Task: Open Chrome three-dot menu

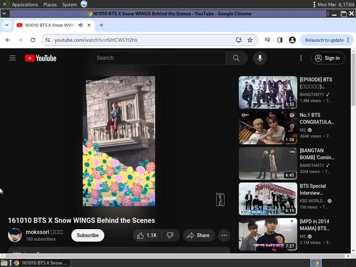Action: pyautogui.click(x=348, y=40)
